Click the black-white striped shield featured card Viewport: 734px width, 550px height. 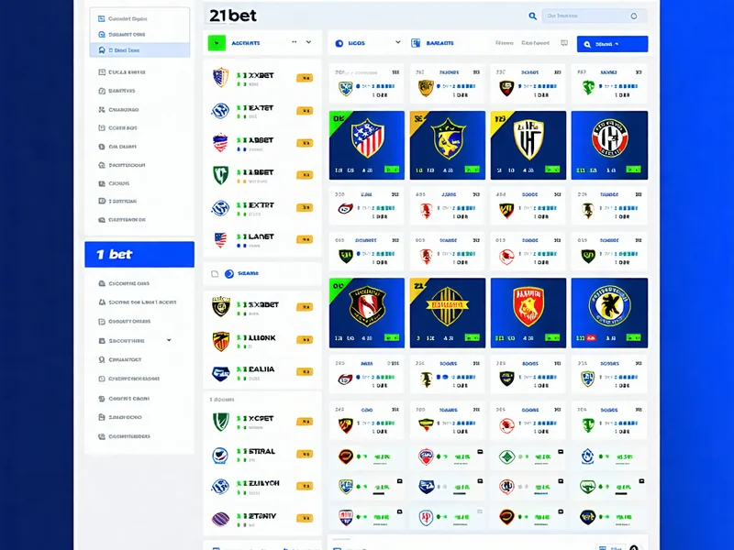(x=528, y=145)
